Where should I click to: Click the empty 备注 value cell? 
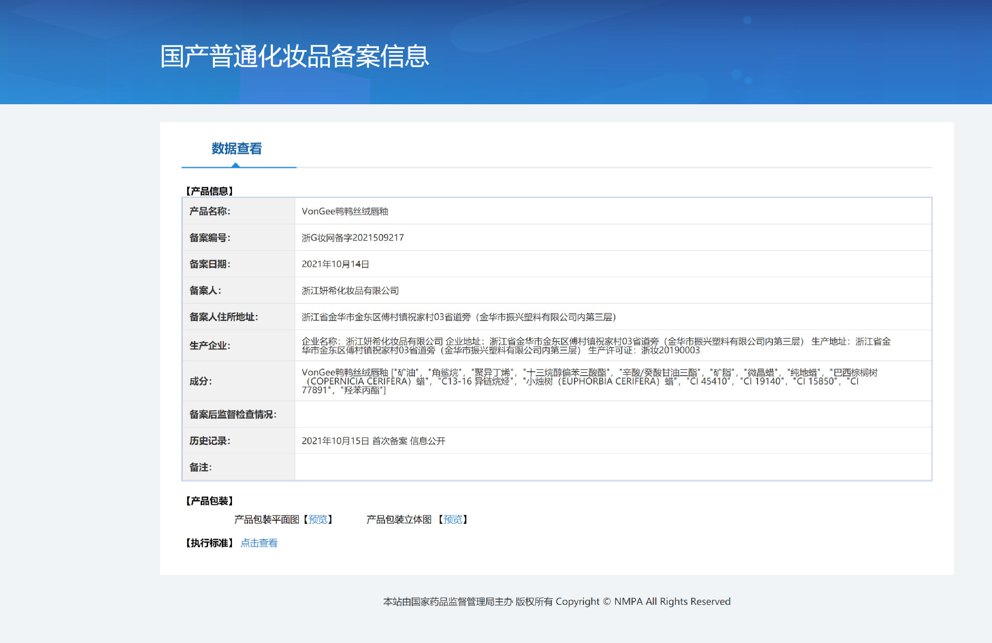613,467
